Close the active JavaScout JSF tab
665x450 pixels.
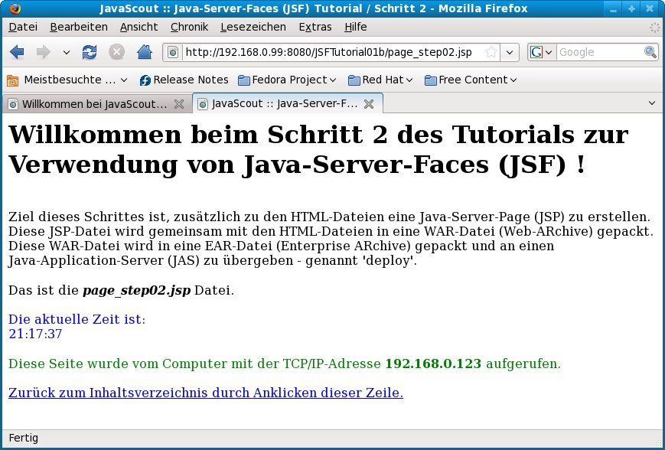tap(368, 103)
